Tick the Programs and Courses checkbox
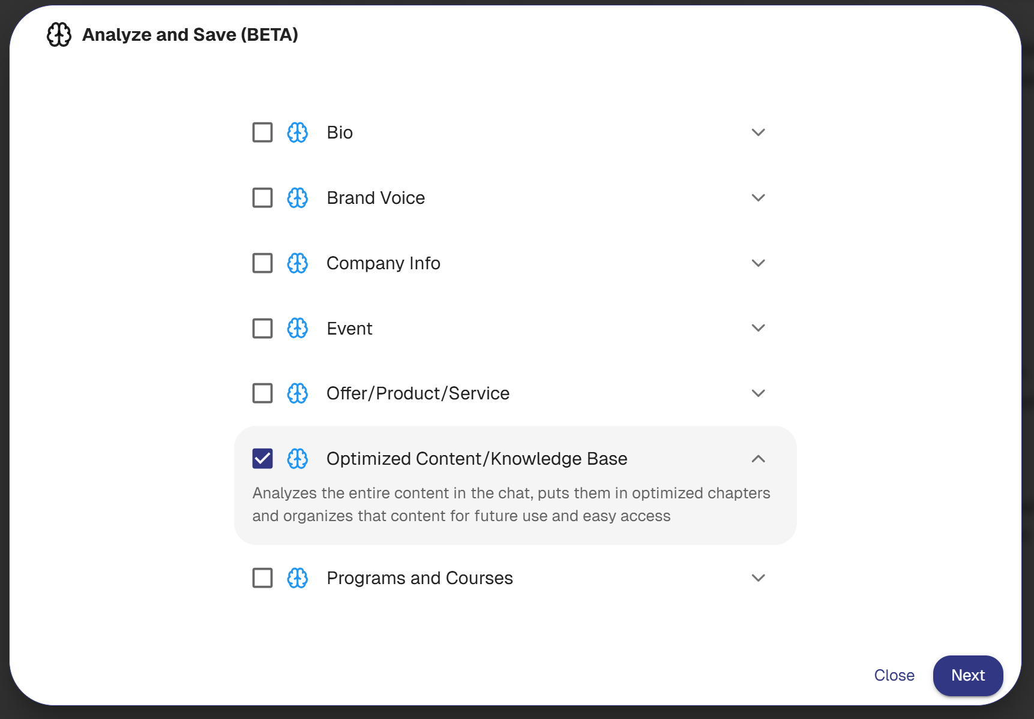1034x719 pixels. (x=262, y=578)
